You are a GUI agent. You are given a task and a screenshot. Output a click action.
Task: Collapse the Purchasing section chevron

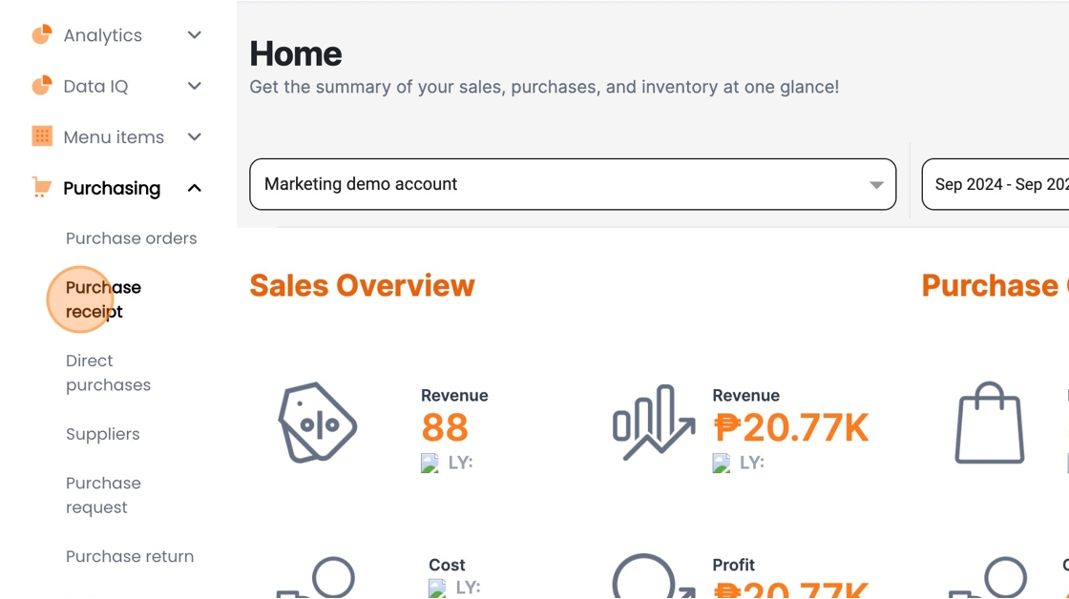pos(195,188)
